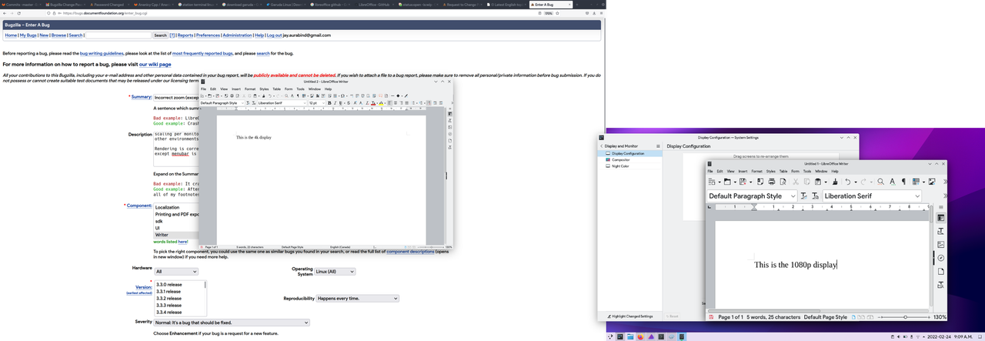Click the Undo arrow in Untitled 1 Writer
The width and height of the screenshot is (985, 341).
pyautogui.click(x=847, y=182)
